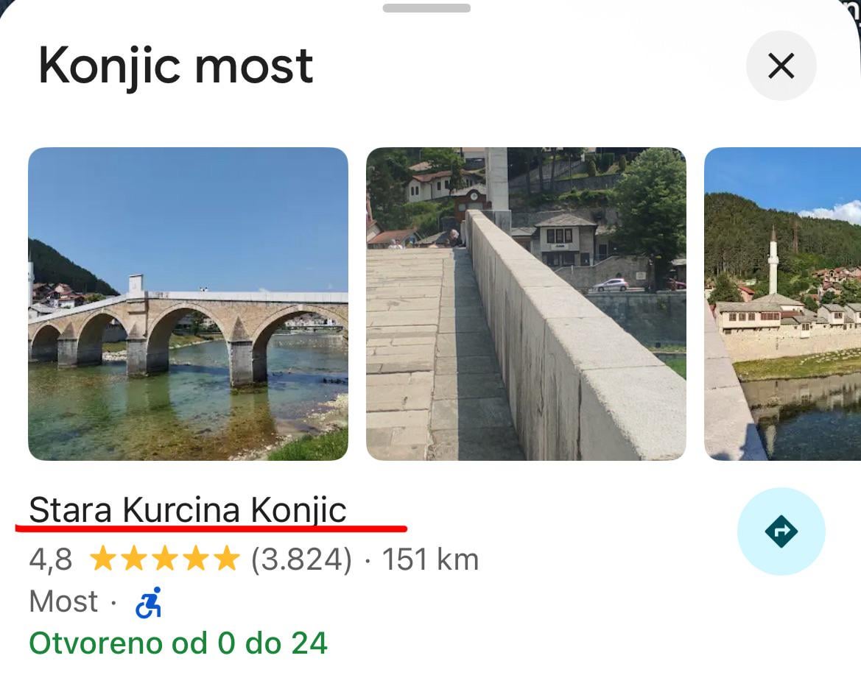This screenshot has width=861, height=675.
Task: Click the 4,8 rating number
Action: (51, 560)
